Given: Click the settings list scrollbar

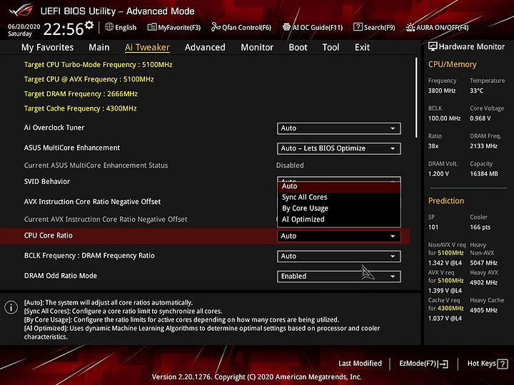Looking at the screenshot, I should tap(416, 98).
